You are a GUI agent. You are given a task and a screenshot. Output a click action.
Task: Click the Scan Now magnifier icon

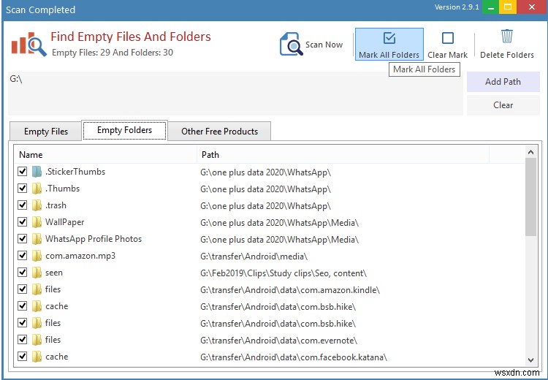click(291, 44)
